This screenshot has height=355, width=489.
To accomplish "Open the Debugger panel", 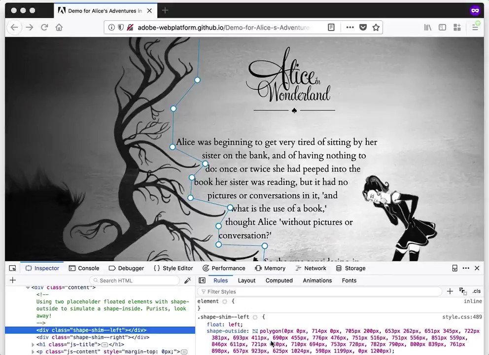I will [126, 268].
